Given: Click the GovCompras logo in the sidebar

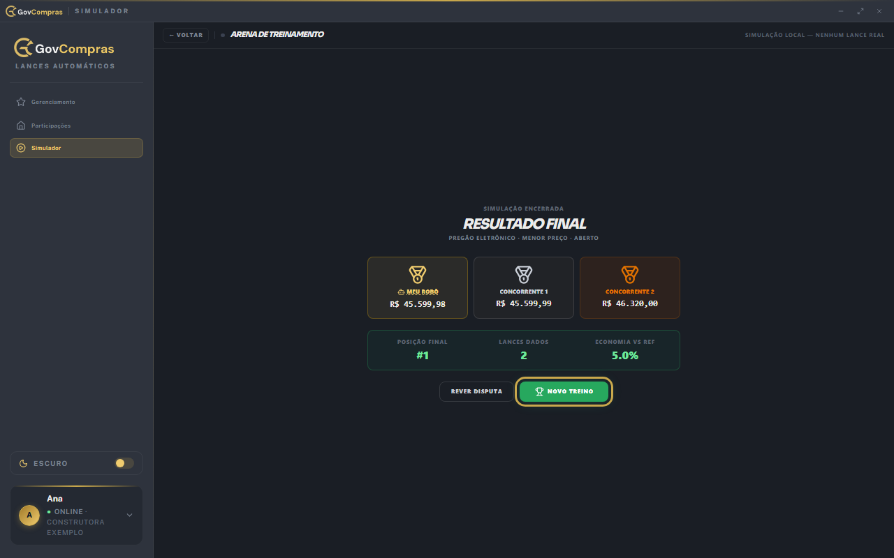Looking at the screenshot, I should pos(64,48).
